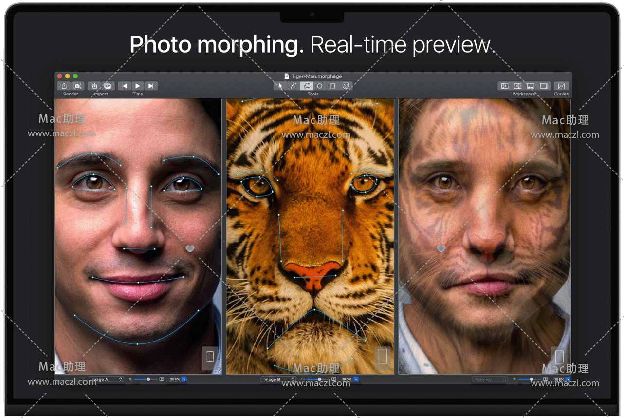Click the Render export share icon
Screen dimensions: 624x418
click(64, 86)
